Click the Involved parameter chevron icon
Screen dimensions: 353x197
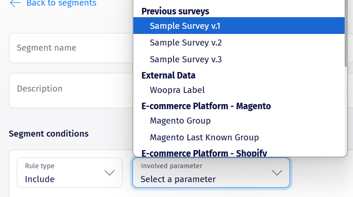[277, 173]
